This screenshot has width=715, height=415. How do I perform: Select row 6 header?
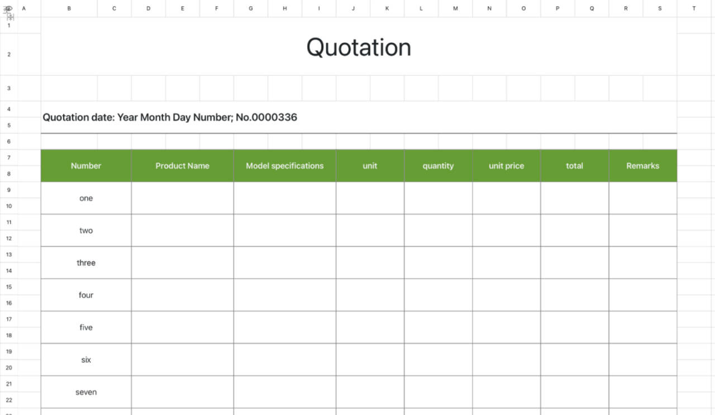[x=9, y=142]
